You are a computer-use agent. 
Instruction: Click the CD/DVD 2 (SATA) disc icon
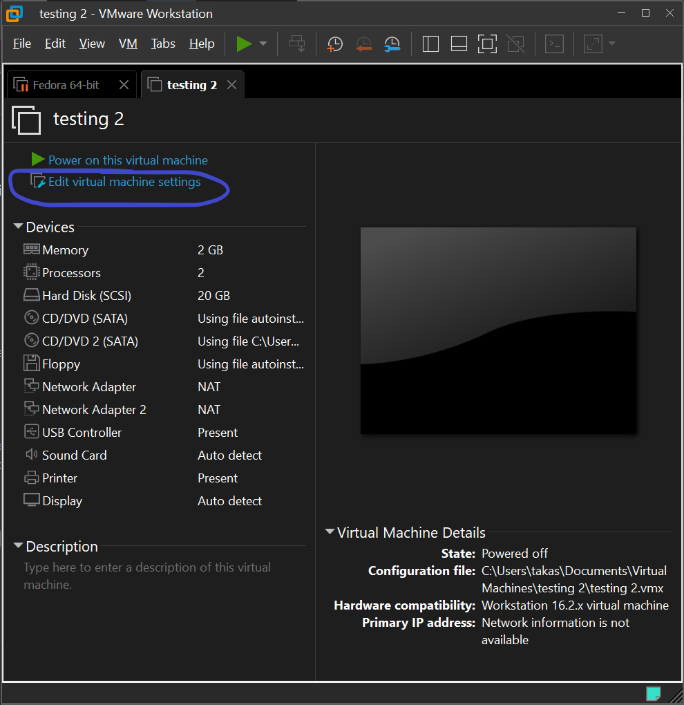pyautogui.click(x=32, y=340)
